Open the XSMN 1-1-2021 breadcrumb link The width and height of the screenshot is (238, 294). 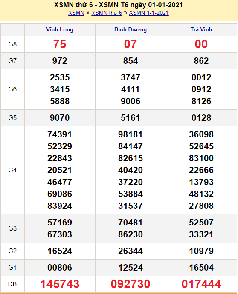[149, 13]
